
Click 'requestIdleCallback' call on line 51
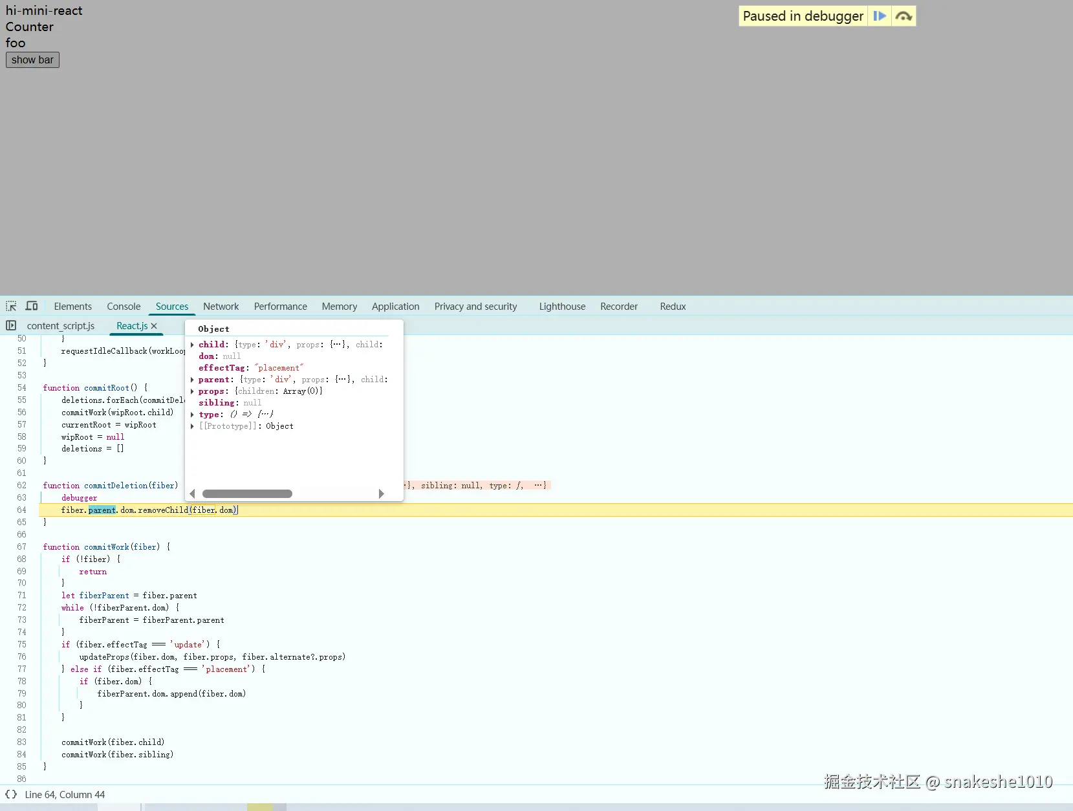(104, 351)
